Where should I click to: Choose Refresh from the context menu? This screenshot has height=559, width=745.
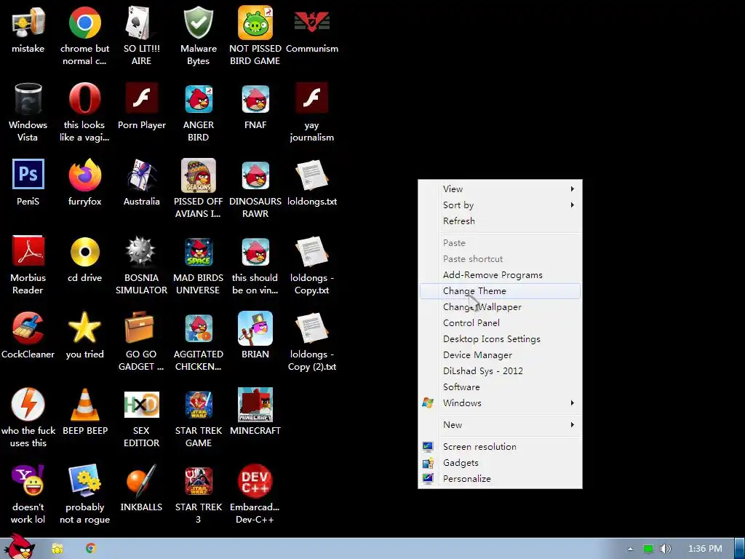pos(500,221)
